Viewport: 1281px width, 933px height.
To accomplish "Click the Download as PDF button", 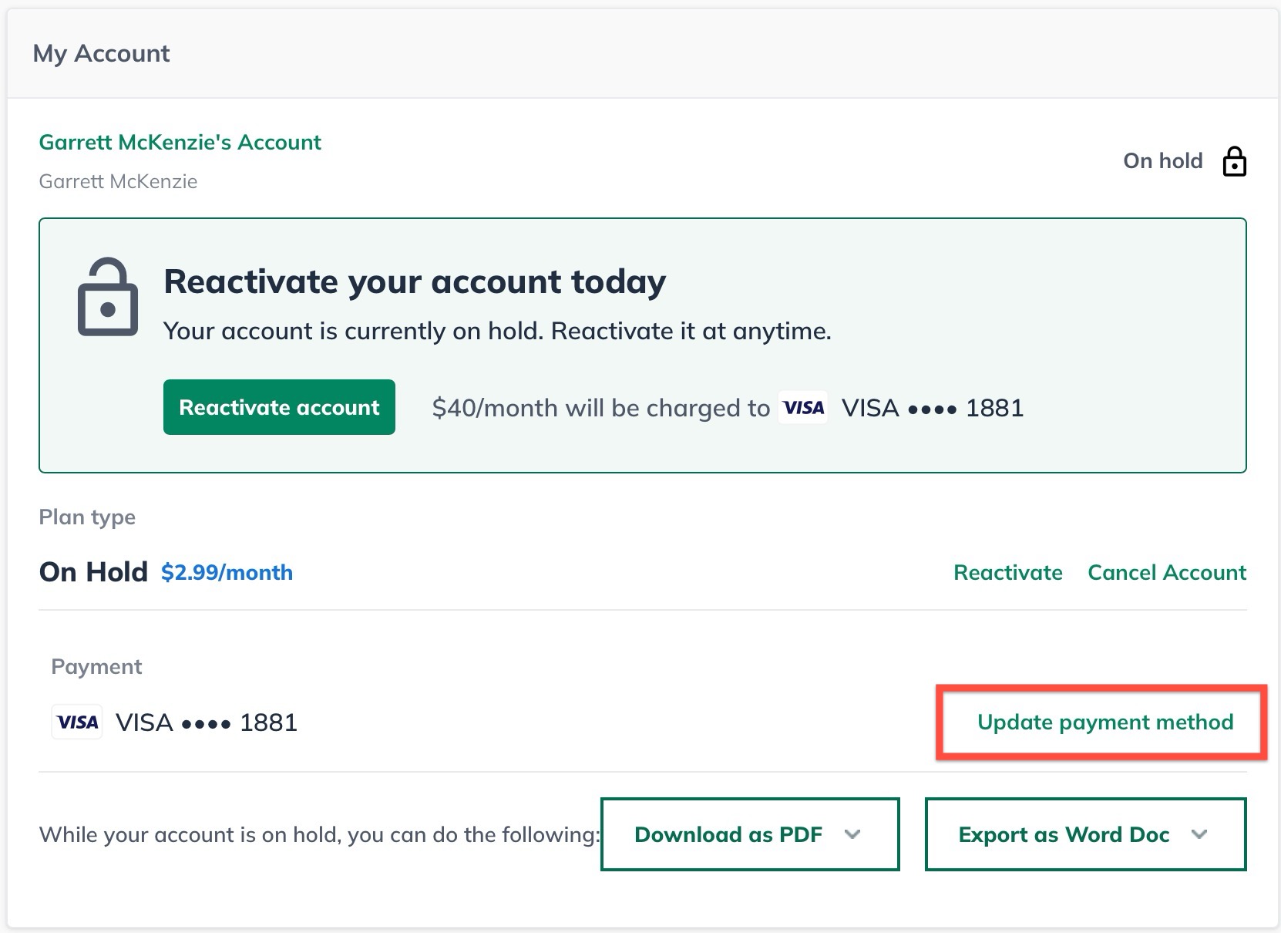I will click(x=728, y=834).
